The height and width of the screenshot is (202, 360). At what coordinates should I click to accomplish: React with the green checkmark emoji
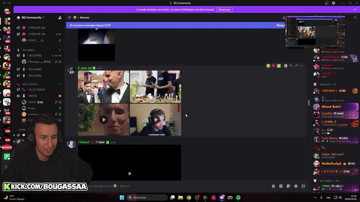click(279, 66)
